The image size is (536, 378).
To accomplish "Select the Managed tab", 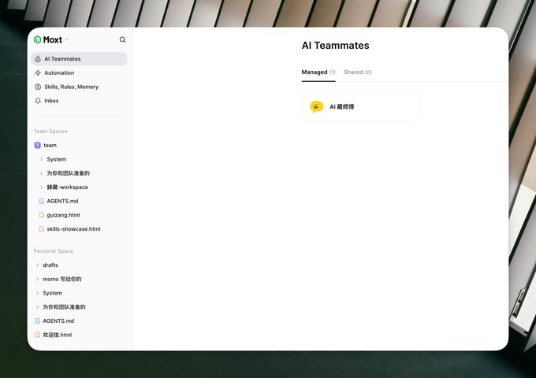I will 318,72.
